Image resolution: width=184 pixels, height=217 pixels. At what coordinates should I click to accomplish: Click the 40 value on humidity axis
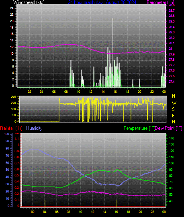coord(7,177)
